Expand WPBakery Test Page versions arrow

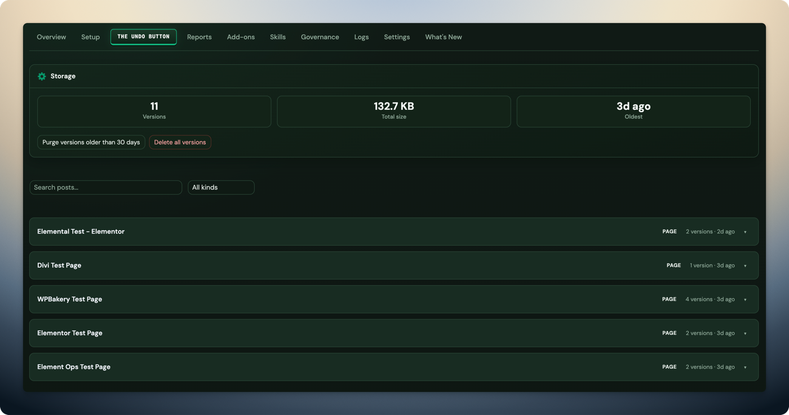point(745,299)
